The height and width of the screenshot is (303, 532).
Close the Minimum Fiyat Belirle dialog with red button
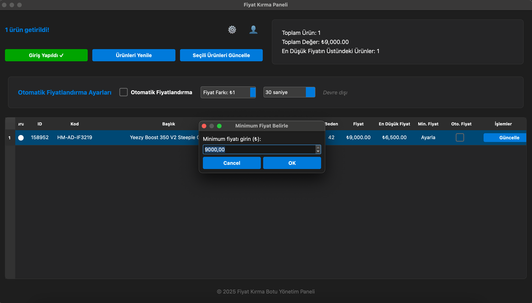(x=204, y=126)
